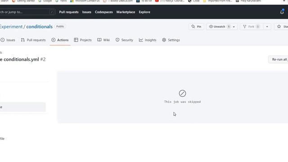Open the Experiment owner link
288x162 pixels.
[x=11, y=27]
